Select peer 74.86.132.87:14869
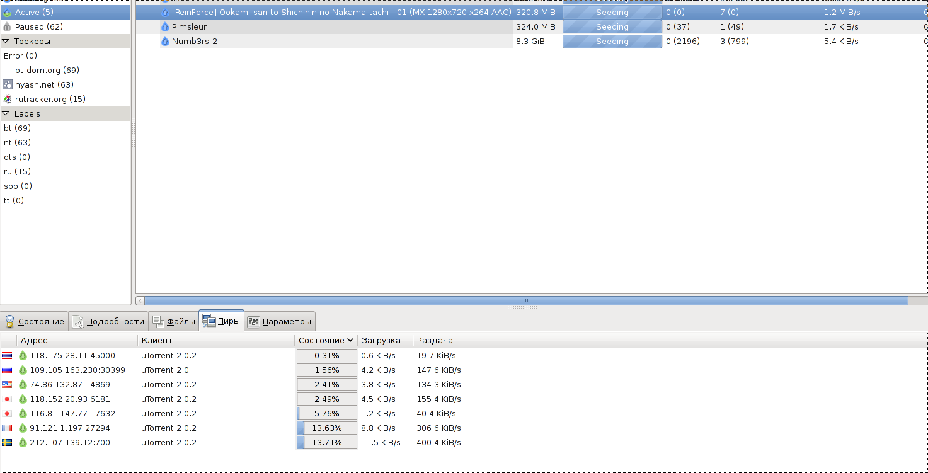 tap(70, 384)
